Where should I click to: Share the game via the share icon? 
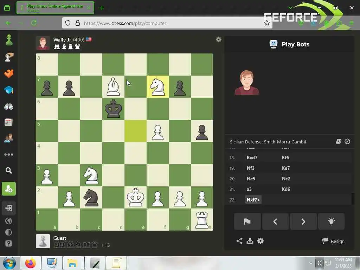point(239,241)
